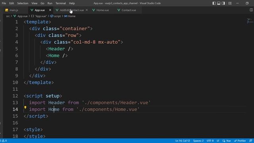Click the Prettier status bar item

click(240, 141)
